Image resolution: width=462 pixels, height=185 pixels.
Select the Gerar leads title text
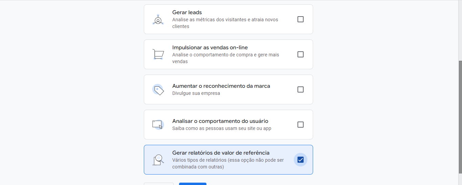click(187, 12)
